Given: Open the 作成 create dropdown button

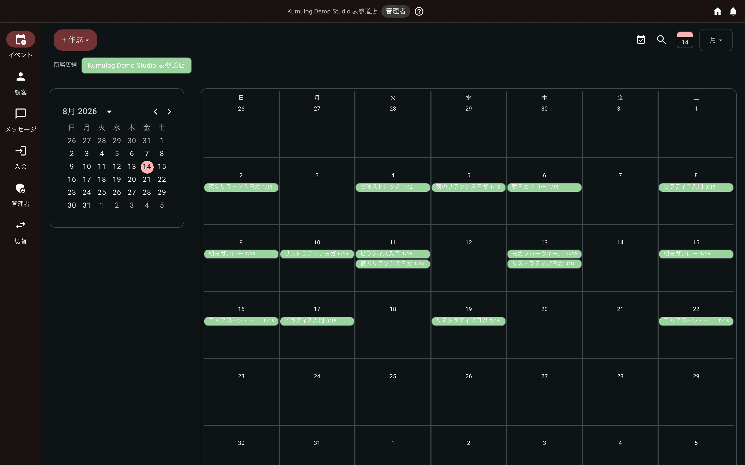Looking at the screenshot, I should click(x=76, y=40).
